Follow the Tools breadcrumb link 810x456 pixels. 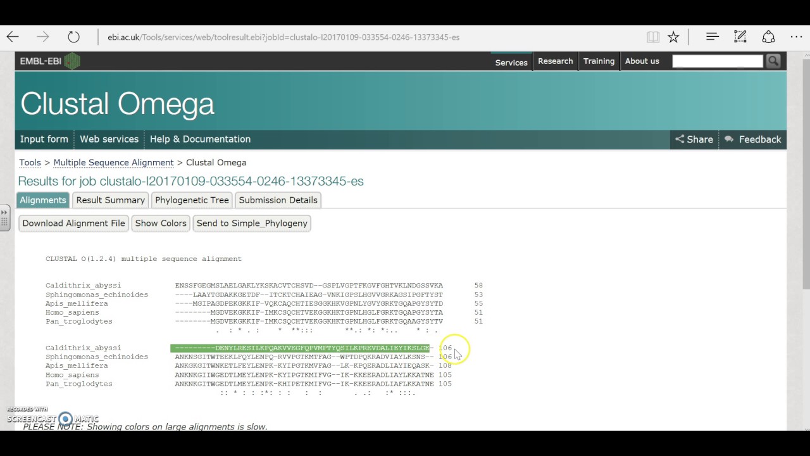(30, 162)
